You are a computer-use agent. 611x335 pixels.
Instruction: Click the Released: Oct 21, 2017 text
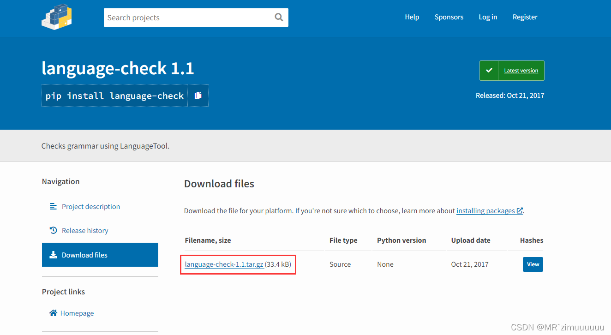(x=510, y=96)
